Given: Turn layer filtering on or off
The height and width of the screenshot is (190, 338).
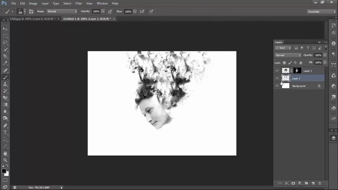Looking at the screenshot, I should tap(326, 47).
